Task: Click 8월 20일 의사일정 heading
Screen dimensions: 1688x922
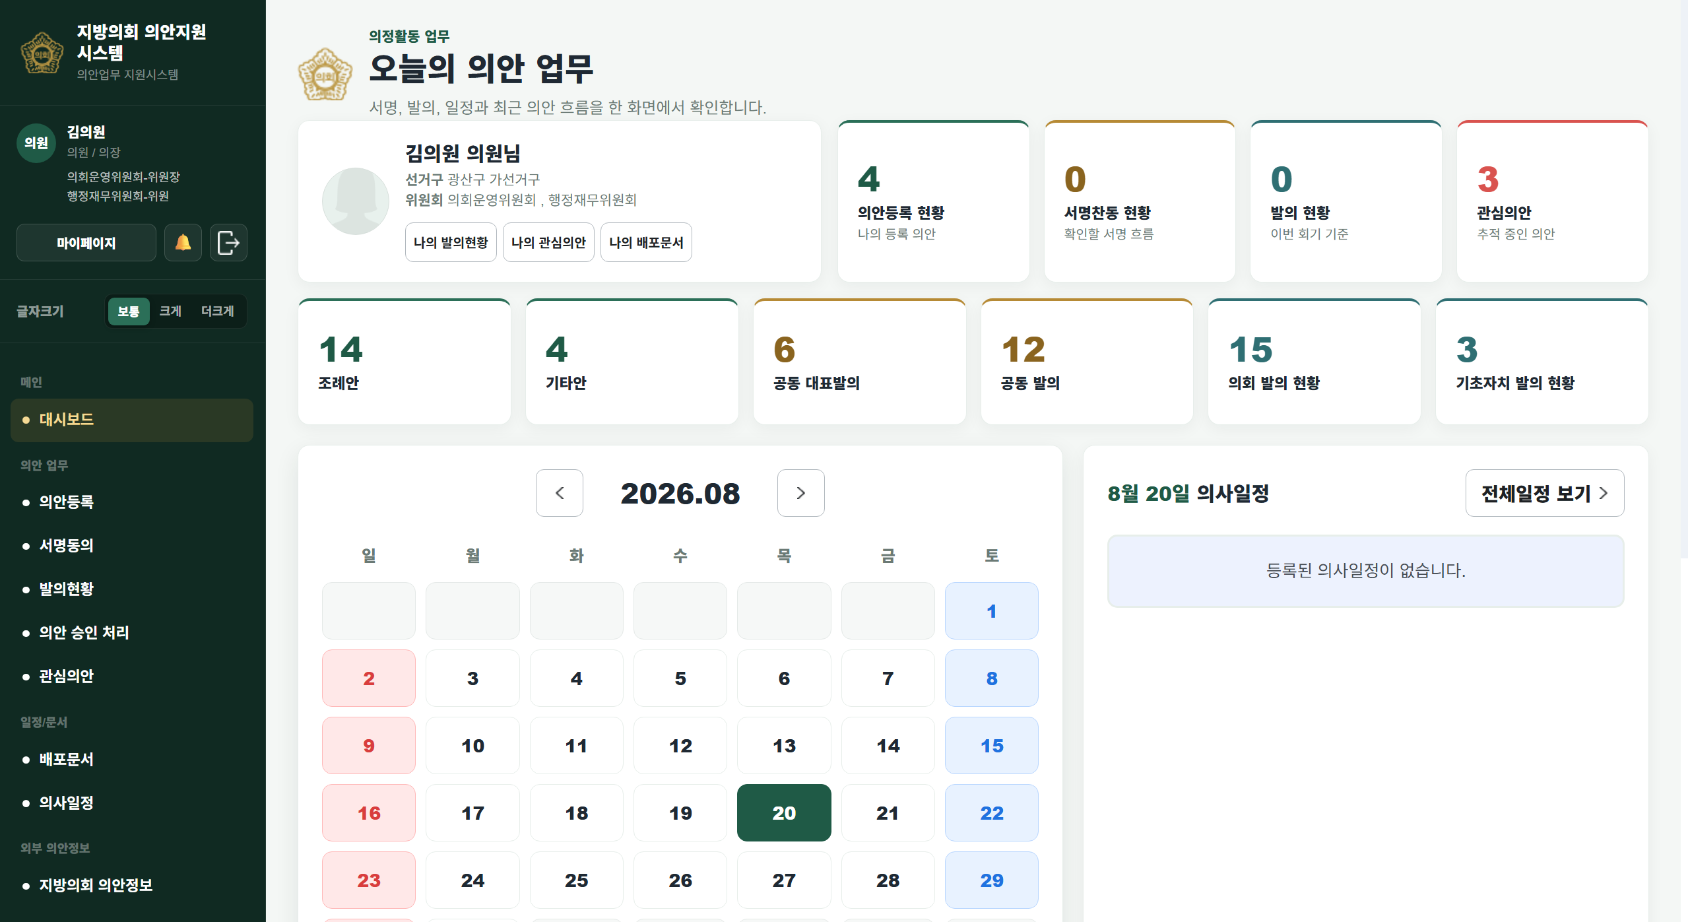Action: pyautogui.click(x=1188, y=493)
